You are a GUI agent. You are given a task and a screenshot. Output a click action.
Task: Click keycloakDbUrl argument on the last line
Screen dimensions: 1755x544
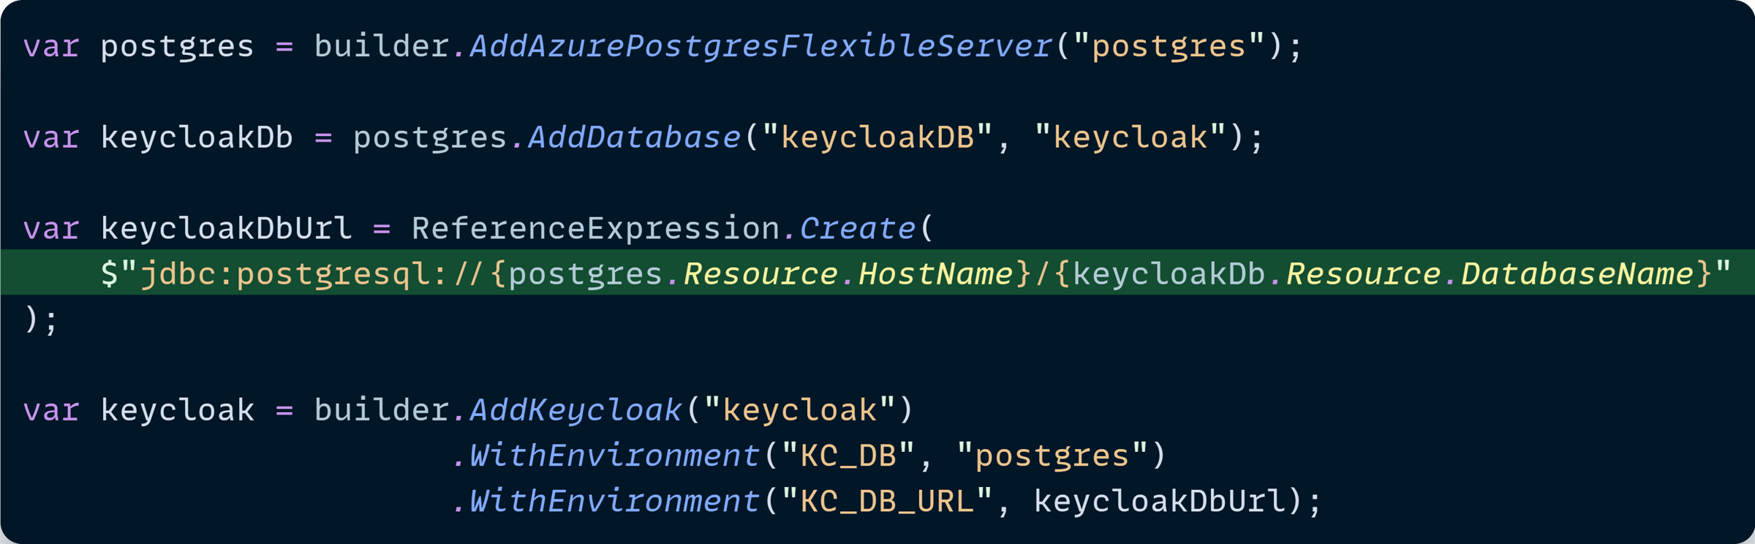[1159, 502]
